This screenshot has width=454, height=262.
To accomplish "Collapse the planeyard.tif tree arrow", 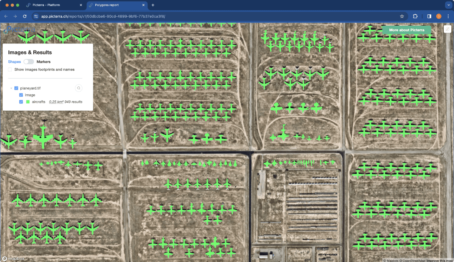I will tap(11, 88).
